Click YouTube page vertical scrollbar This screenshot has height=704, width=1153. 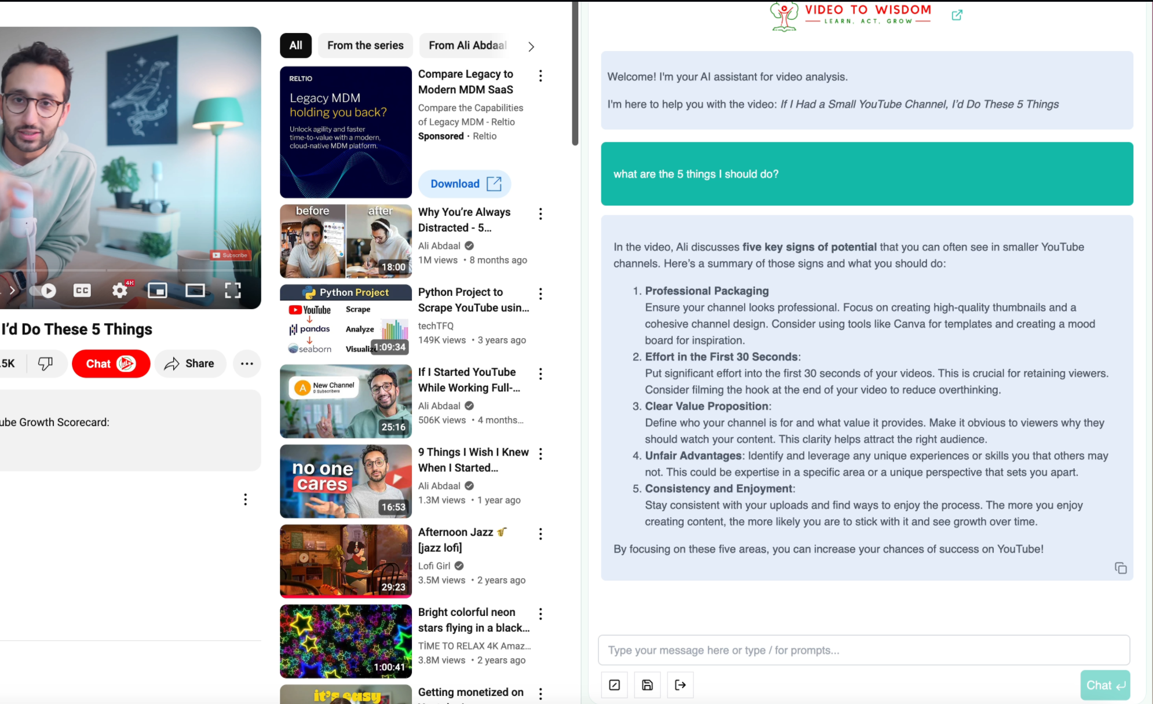click(575, 74)
